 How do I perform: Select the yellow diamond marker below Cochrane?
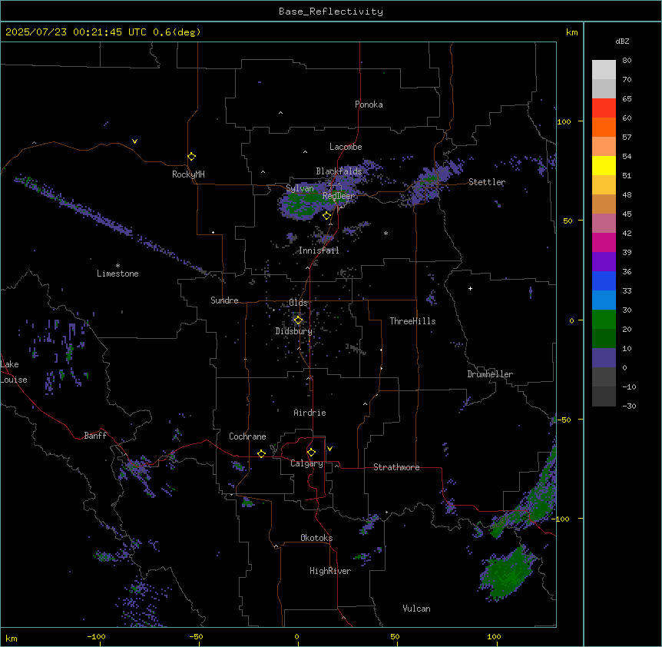coord(261,453)
